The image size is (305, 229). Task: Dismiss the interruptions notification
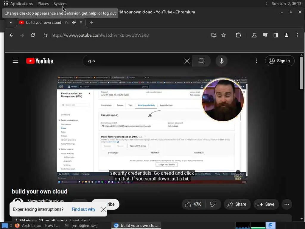click(x=103, y=209)
